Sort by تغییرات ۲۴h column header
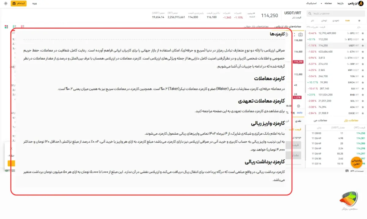The width and height of the screenshot is (367, 219). [312, 27]
